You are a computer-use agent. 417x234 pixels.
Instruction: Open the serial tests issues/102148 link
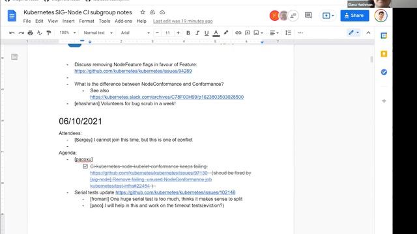[175, 192]
